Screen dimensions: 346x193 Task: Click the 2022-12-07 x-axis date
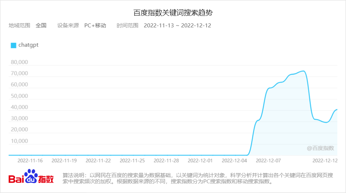coord(268,161)
